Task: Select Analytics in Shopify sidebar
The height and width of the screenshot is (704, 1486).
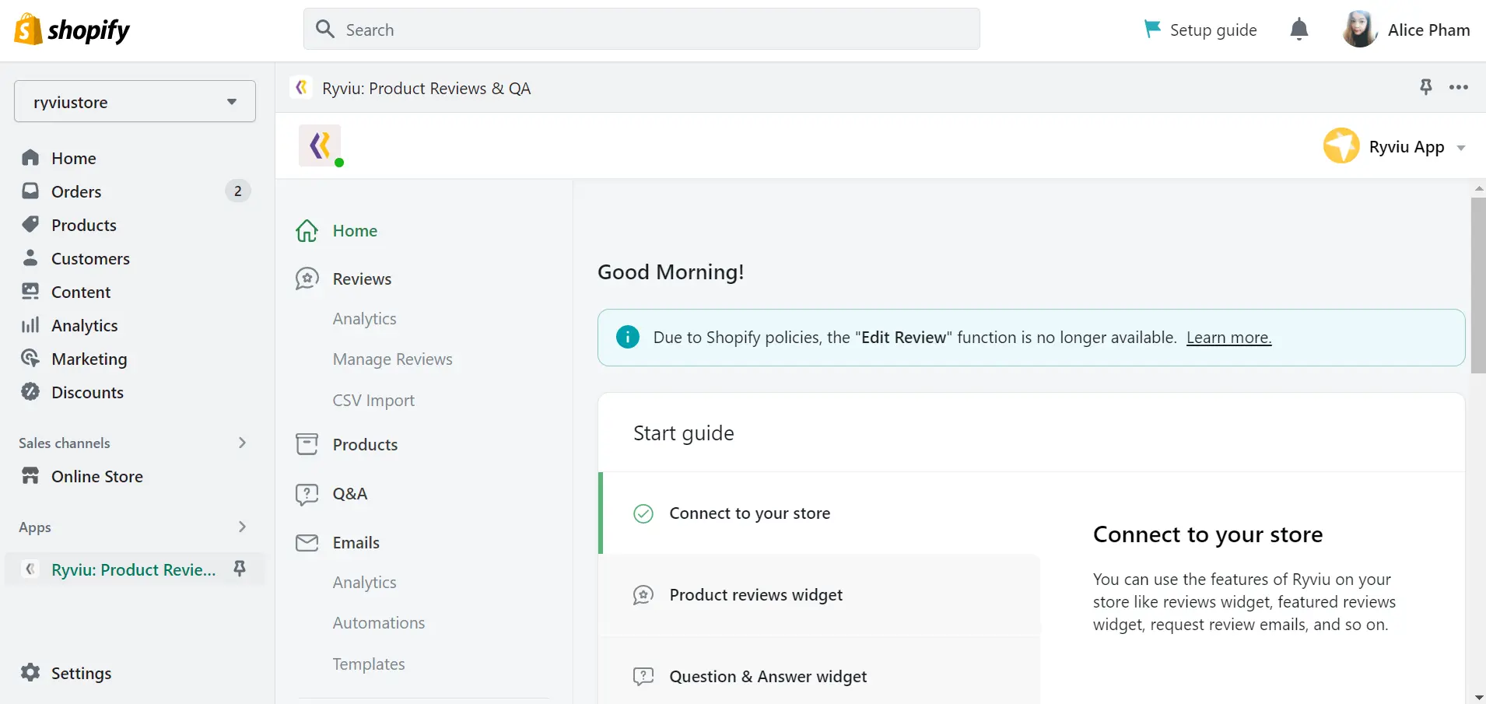Action: tap(83, 325)
